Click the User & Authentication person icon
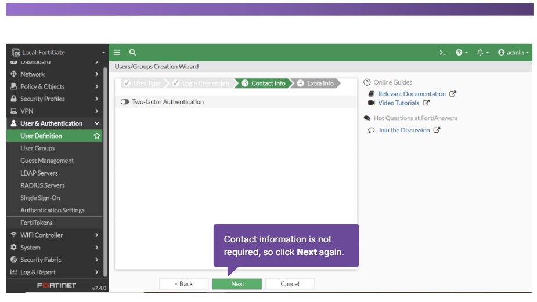 click(x=14, y=123)
